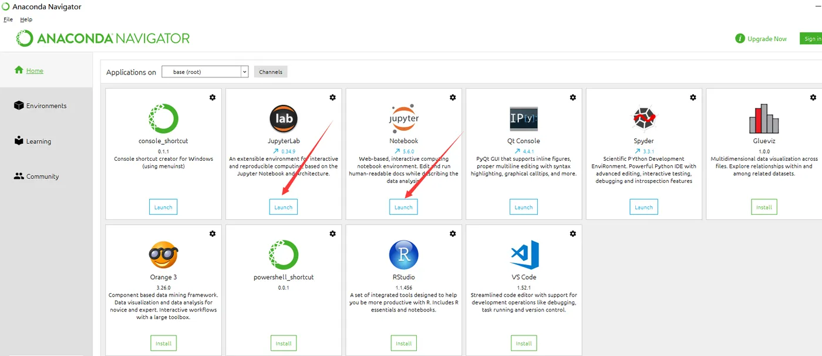Image resolution: width=822 pixels, height=356 pixels.
Task: Open the Channels settings button
Action: click(x=271, y=72)
